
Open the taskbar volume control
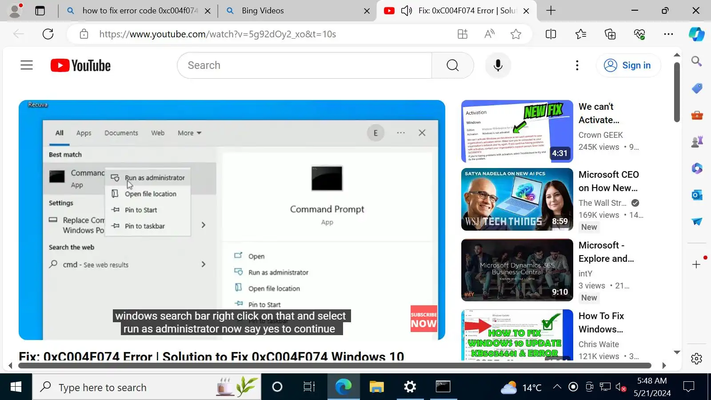(x=621, y=387)
